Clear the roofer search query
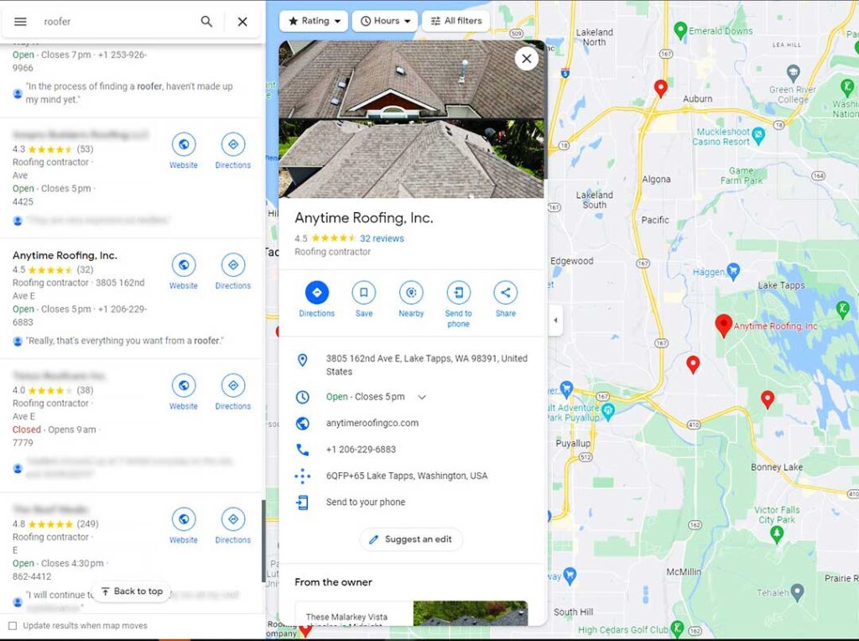This screenshot has width=859, height=641. point(242,22)
